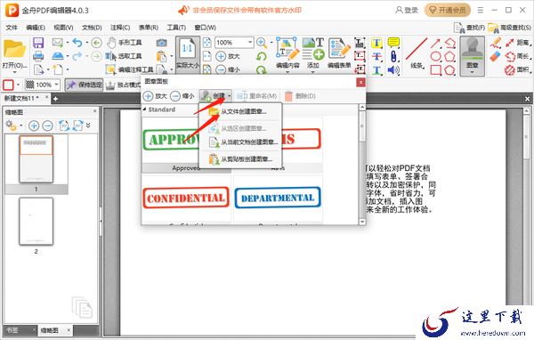Open a file with the 打开(O) folder icon
Screen dimensions: 534x340
point(14,50)
